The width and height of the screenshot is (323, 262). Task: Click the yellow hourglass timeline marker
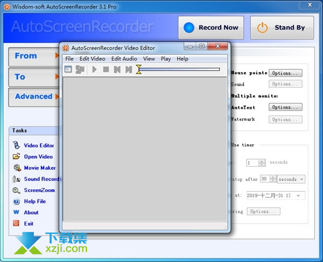[x=139, y=69]
